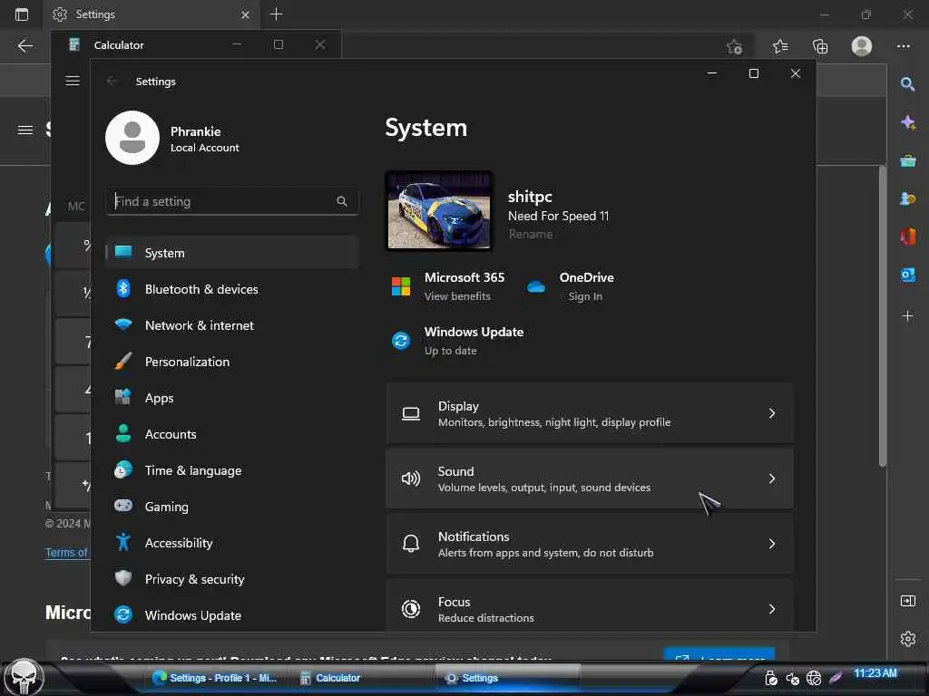Click the Terms of link on Edge page
929x696 pixels.
pyautogui.click(x=67, y=552)
